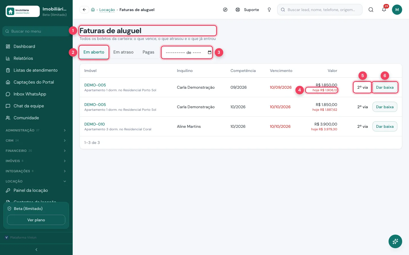This screenshot has height=255, width=409.
Task: Open Chat da equipe
Action: [36, 106]
